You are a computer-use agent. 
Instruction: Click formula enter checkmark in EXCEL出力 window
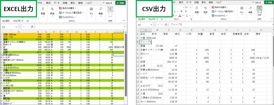click(x=28, y=27)
